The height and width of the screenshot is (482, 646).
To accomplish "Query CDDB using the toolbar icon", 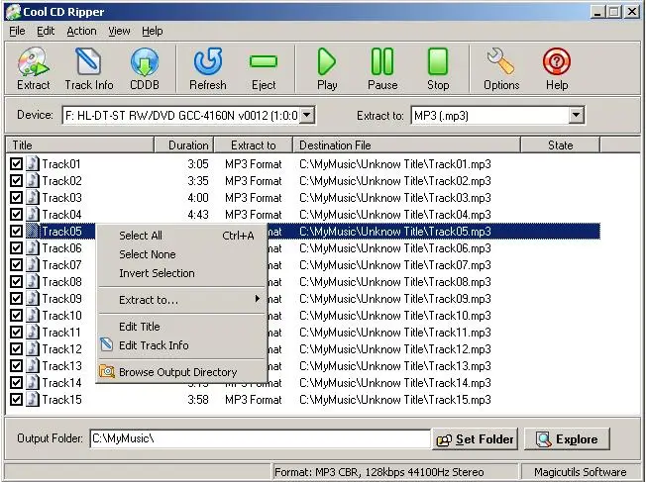I will pos(145,68).
